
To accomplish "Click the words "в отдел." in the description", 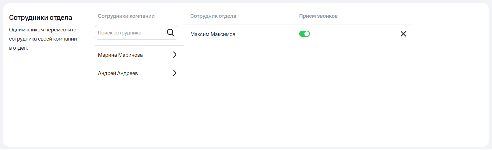I will pyautogui.click(x=18, y=48).
